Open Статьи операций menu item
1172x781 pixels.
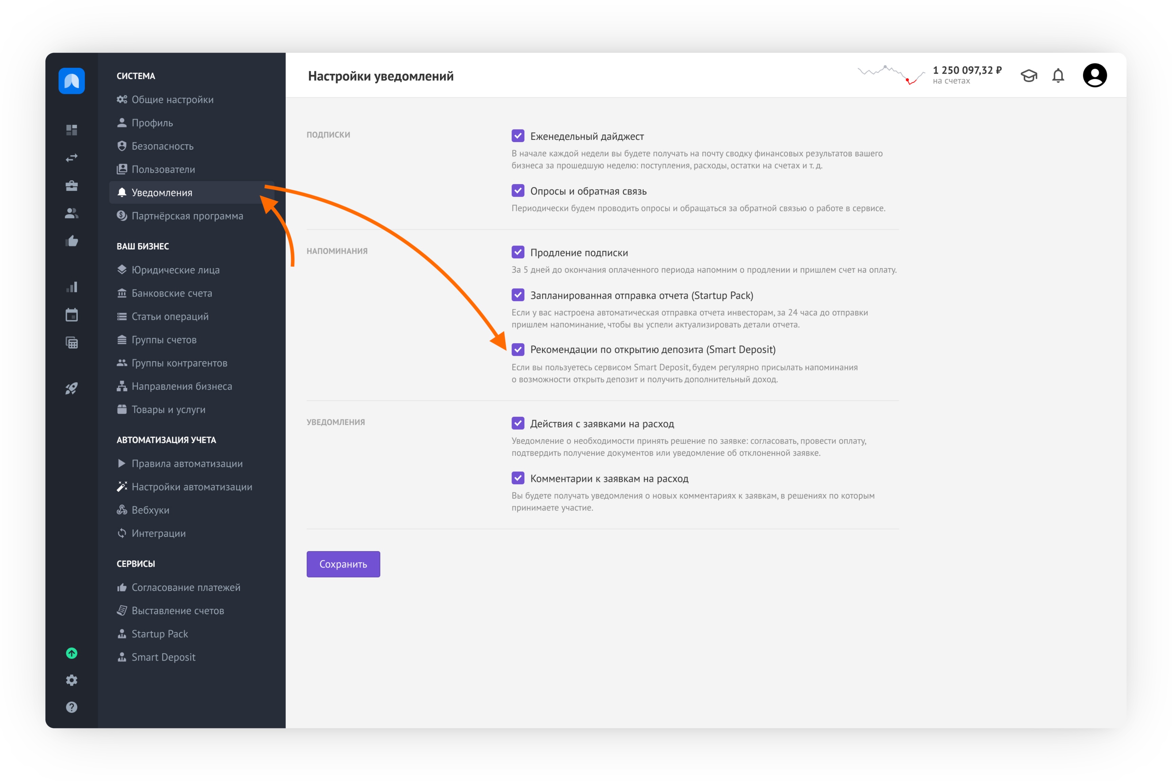[192, 316]
